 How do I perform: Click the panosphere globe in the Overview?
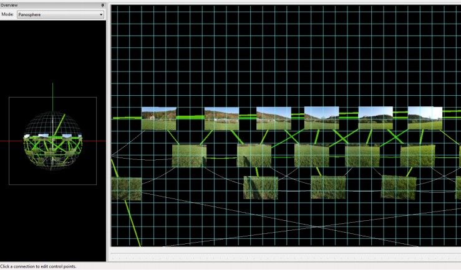53,141
